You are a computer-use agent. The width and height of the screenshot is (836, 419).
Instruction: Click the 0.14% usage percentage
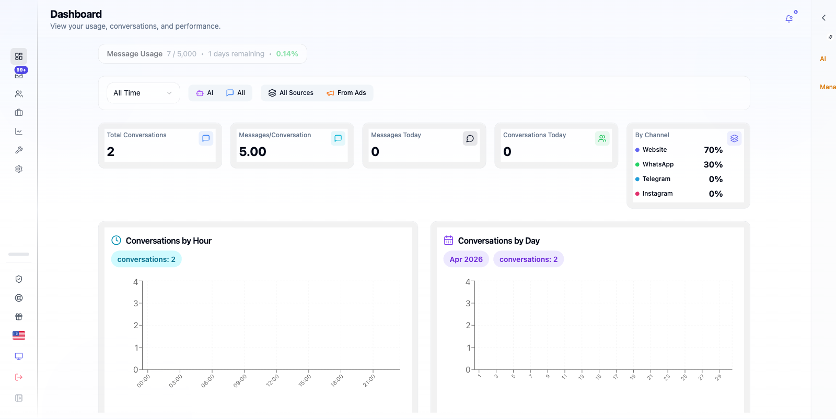[287, 54]
